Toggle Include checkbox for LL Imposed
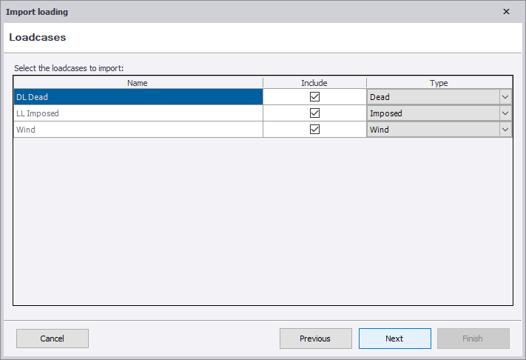 click(314, 113)
